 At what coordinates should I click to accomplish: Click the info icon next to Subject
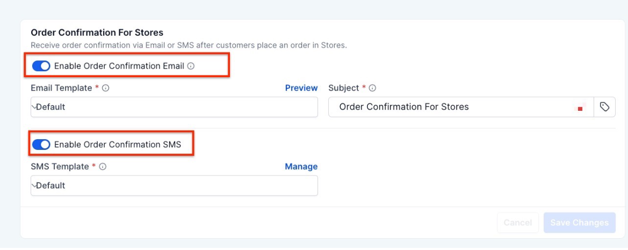coord(372,88)
